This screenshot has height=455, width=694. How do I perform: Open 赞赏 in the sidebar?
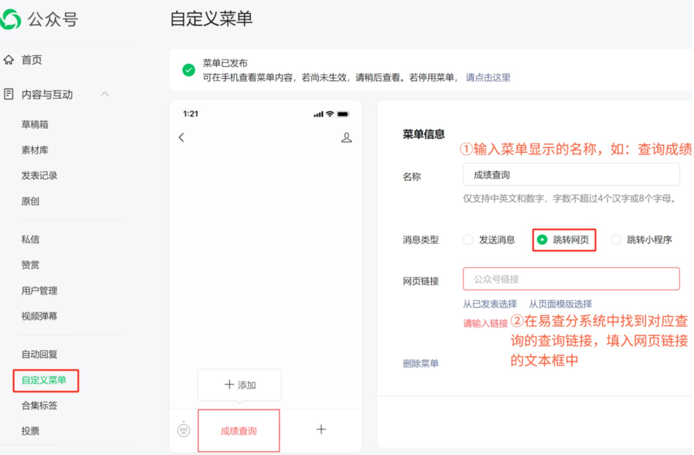point(30,265)
